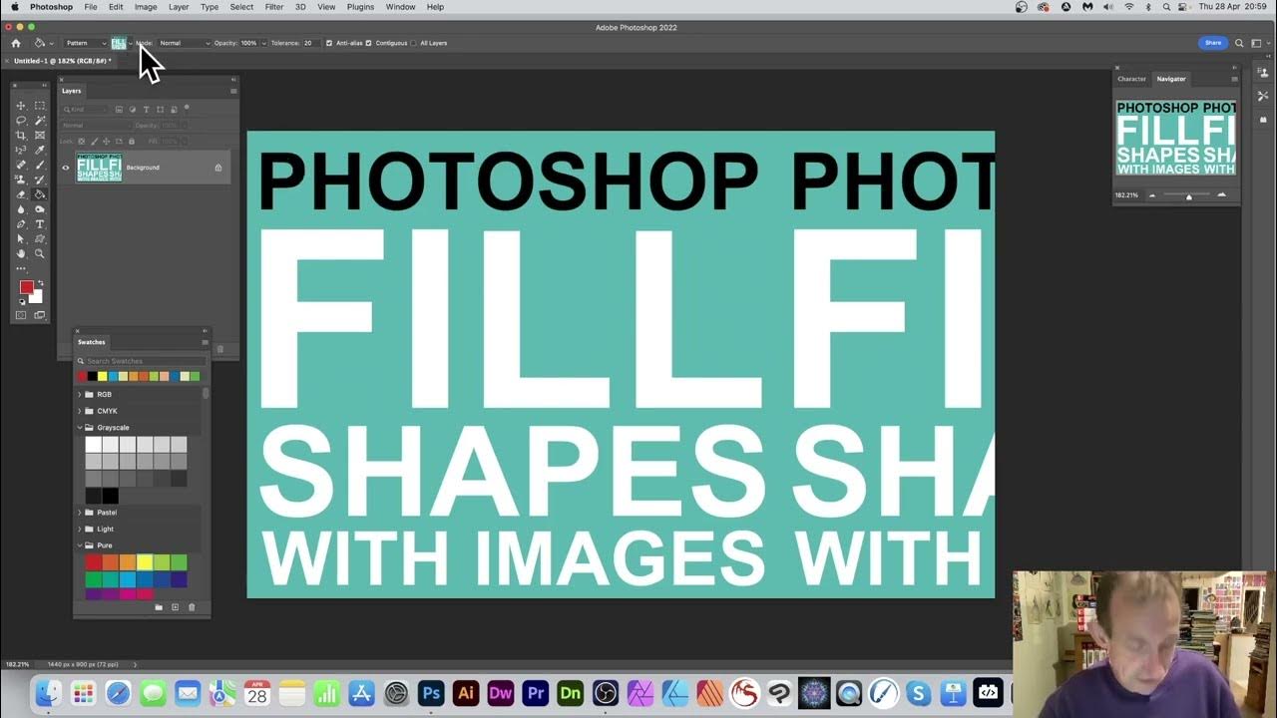Viewport: 1277px width, 718px height.
Task: Enable the All Layers checkbox
Action: 413,43
